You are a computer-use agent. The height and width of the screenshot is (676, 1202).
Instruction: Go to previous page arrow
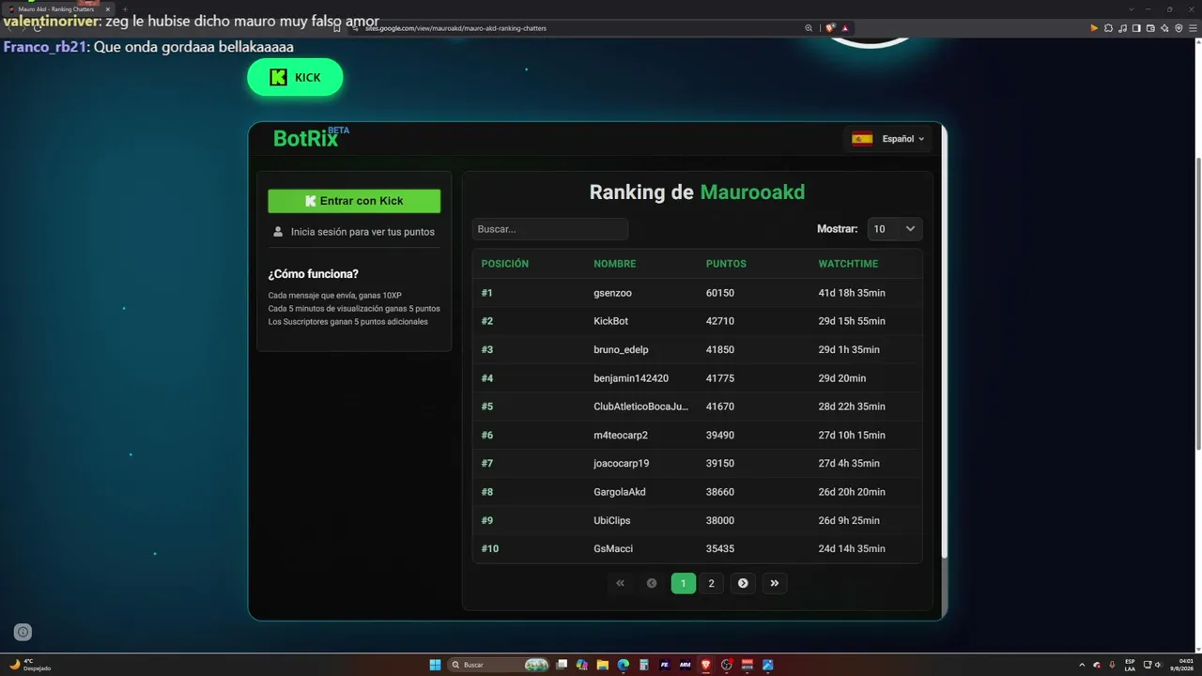[652, 583]
